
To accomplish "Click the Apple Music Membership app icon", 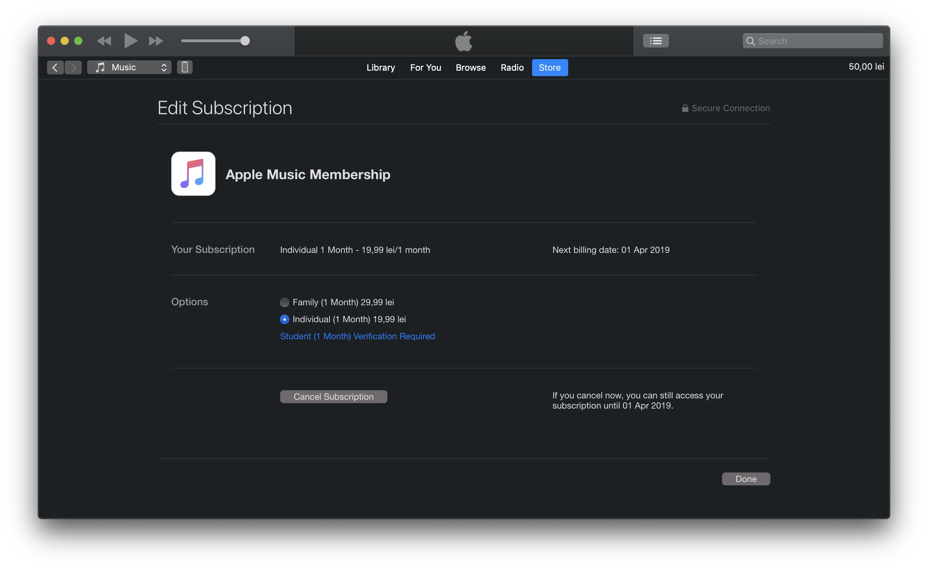I will 193,174.
